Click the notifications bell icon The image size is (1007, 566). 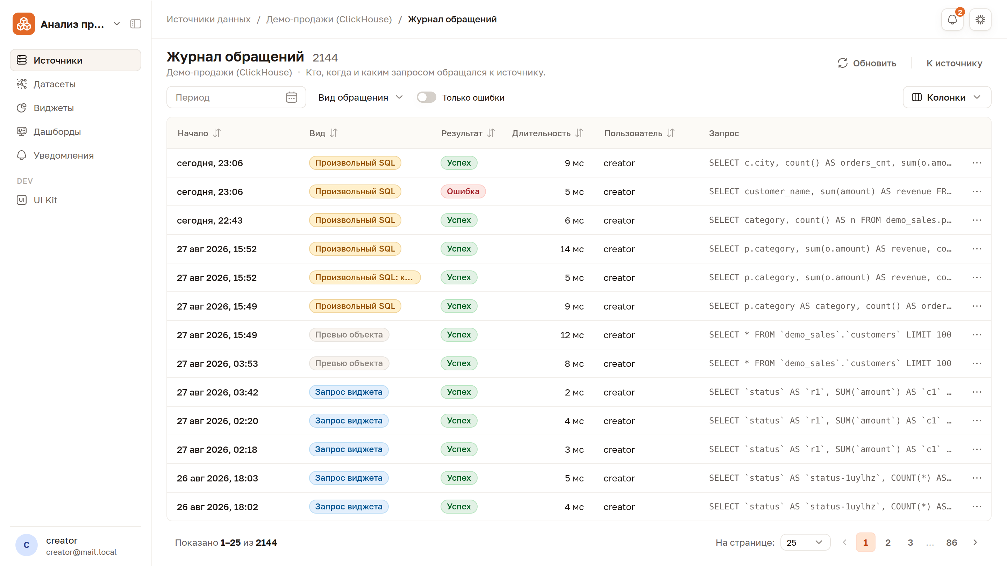[x=952, y=20]
